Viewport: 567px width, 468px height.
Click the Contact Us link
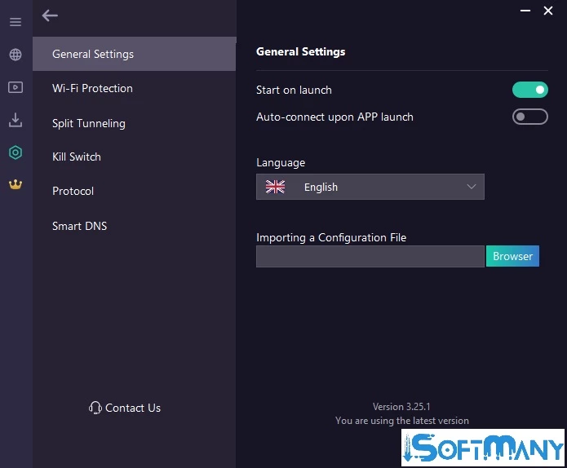click(133, 408)
